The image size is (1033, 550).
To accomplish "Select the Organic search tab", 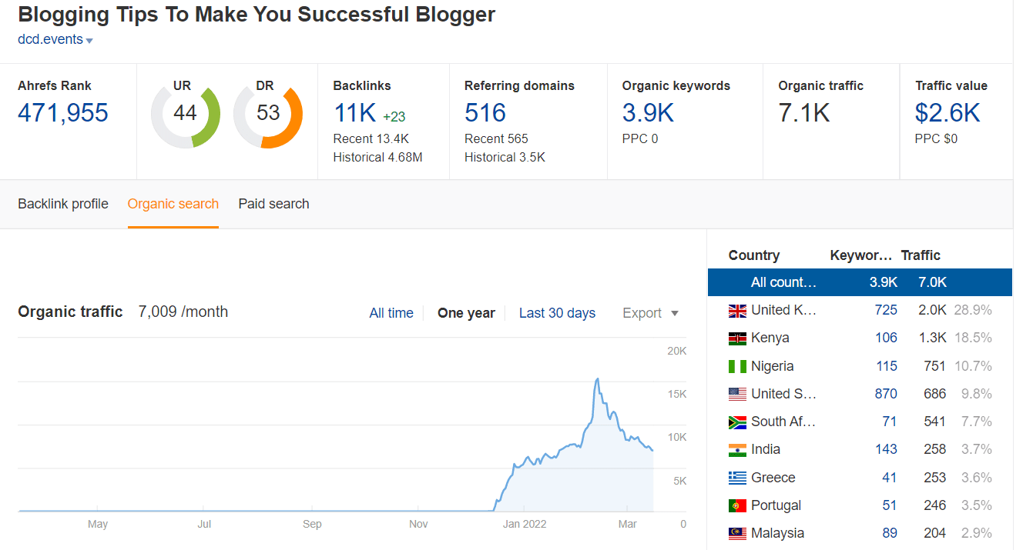I will pyautogui.click(x=173, y=204).
